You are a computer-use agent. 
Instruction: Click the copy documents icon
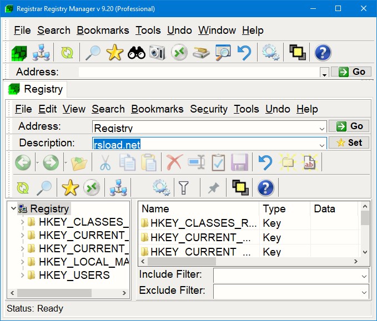128,162
